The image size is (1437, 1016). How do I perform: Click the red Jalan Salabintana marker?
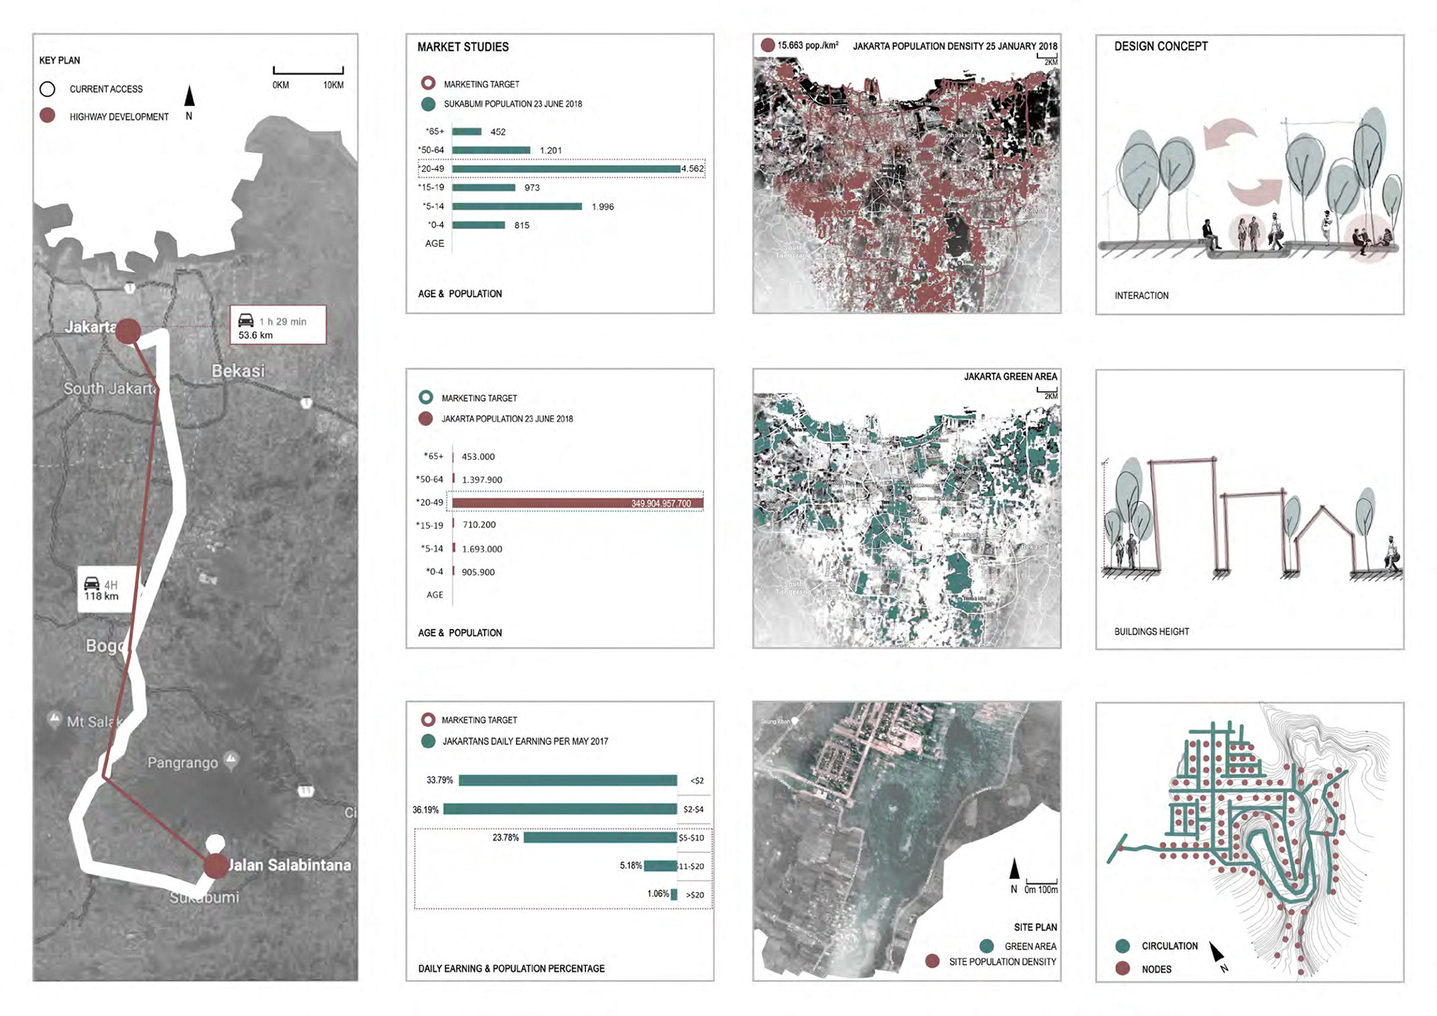(x=216, y=866)
